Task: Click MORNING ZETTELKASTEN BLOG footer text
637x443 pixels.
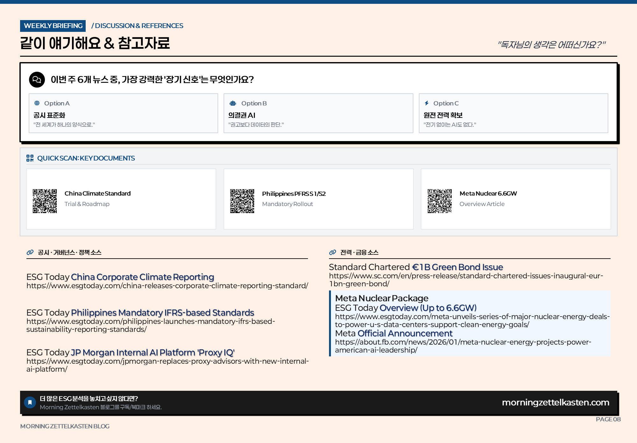Action: (x=65, y=426)
